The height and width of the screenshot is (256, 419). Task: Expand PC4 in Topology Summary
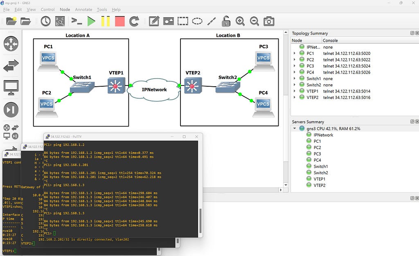click(295, 72)
